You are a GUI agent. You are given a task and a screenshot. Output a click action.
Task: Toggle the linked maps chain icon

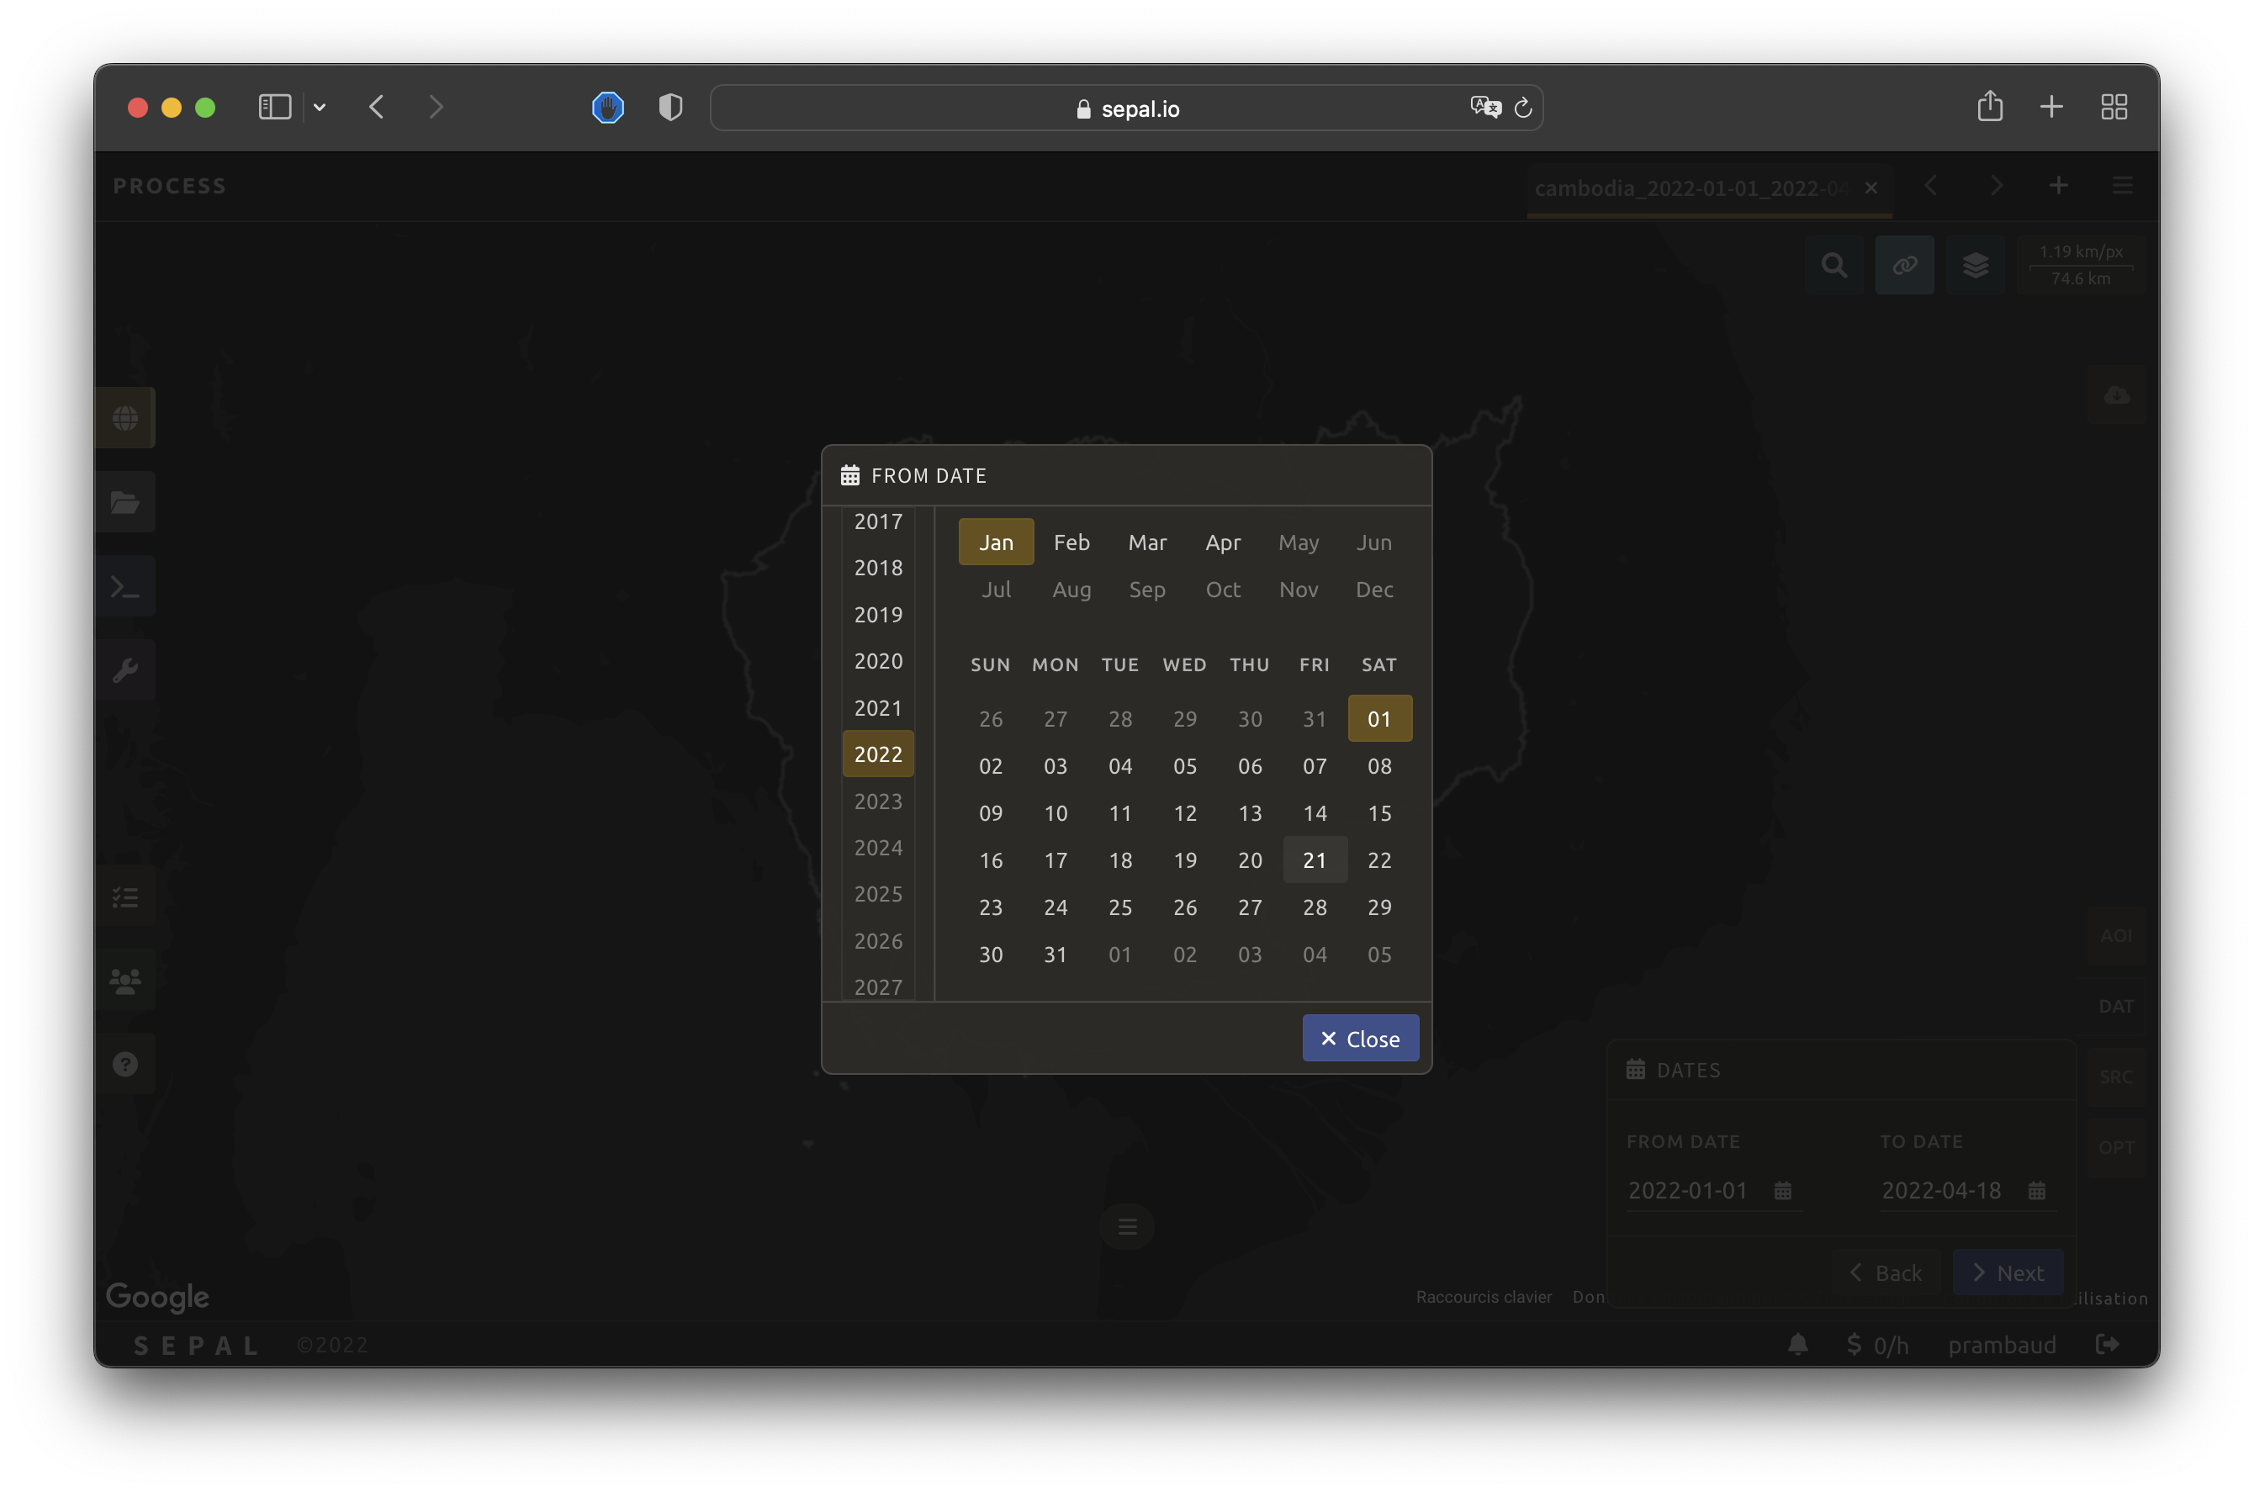coord(1905,266)
